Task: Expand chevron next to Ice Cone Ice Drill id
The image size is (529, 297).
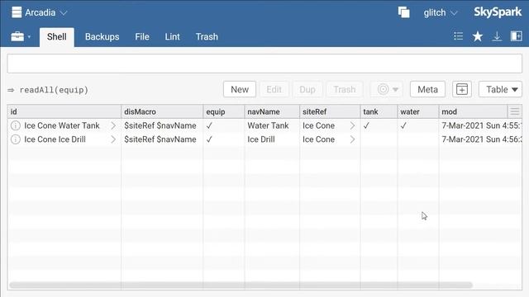Action: pos(113,139)
